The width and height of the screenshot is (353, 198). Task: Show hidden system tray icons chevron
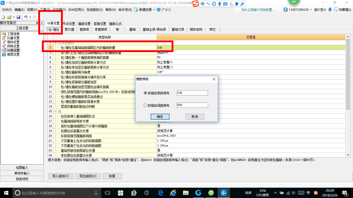(x=276, y=193)
